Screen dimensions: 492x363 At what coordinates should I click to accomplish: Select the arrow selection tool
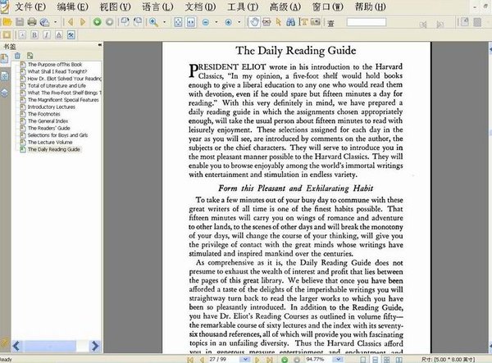pyautogui.click(x=279, y=22)
